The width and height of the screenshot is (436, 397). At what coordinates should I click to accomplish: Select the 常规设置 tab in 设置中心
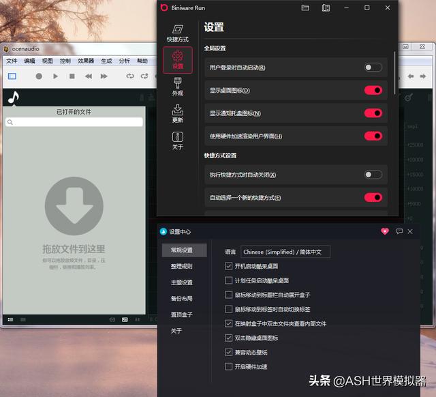[185, 250]
